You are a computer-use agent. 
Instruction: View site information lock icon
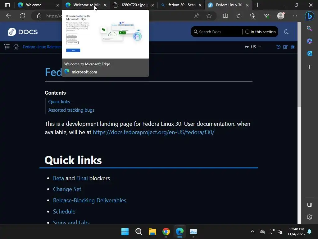(x=39, y=16)
